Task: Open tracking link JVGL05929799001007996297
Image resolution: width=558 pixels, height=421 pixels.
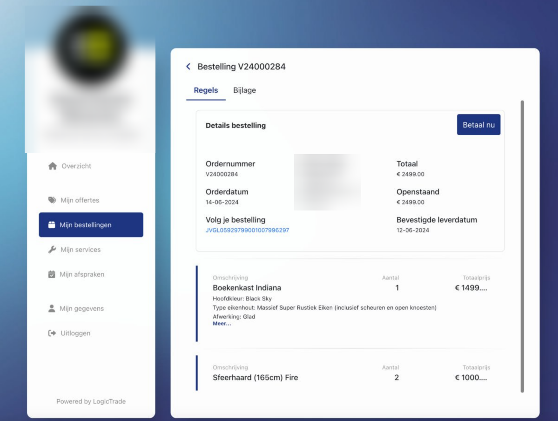Action: tap(248, 230)
